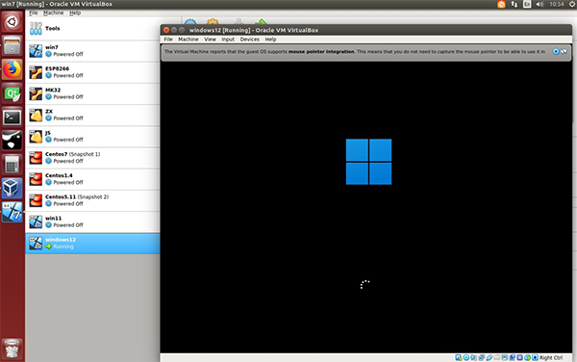Click the USB devices status bar icon
577x362 pixels.
[x=489, y=357]
